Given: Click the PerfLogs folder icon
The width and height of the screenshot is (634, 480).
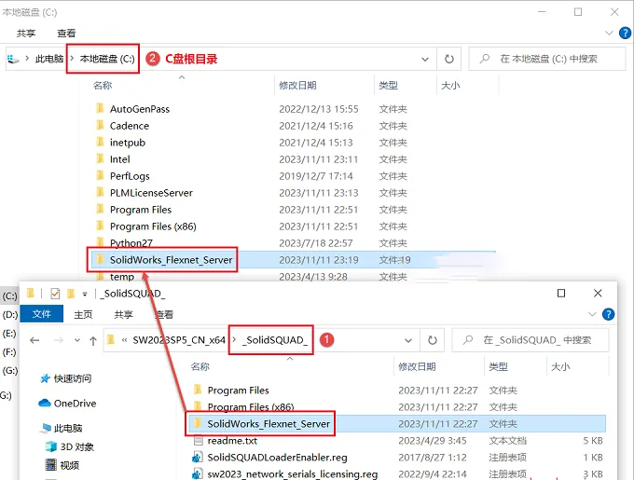Looking at the screenshot, I should (100, 175).
